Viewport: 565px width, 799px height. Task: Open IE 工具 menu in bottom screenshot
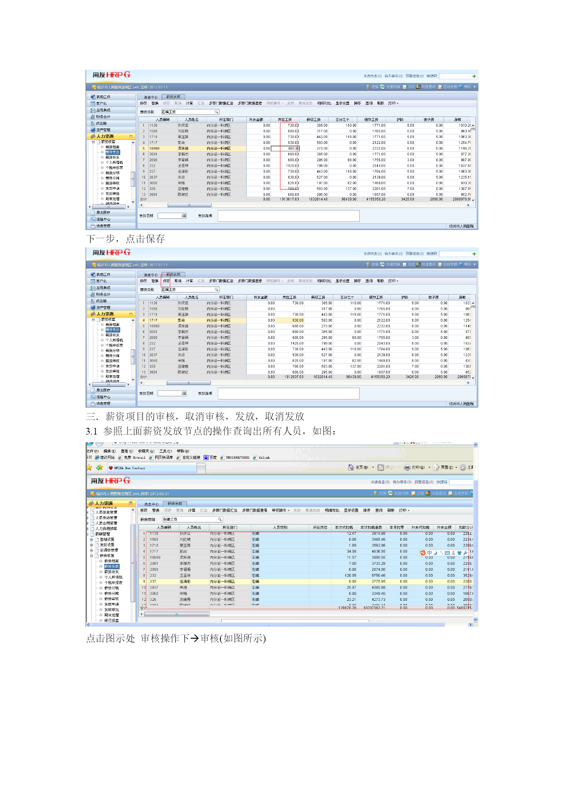coord(165,451)
